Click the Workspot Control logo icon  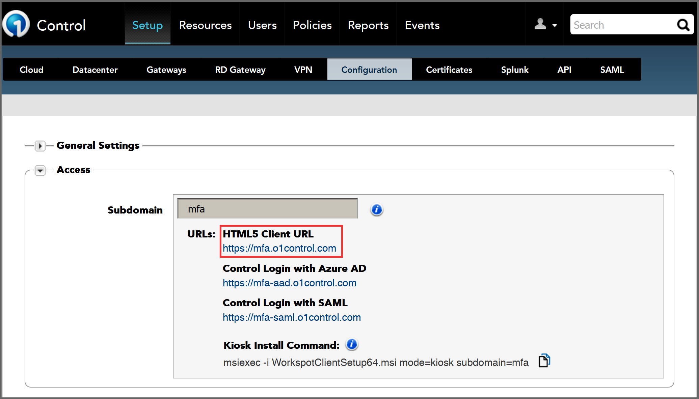point(16,24)
